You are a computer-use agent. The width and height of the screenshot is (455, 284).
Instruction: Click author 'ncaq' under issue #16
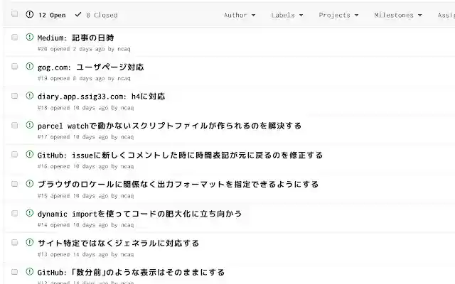[127, 166]
